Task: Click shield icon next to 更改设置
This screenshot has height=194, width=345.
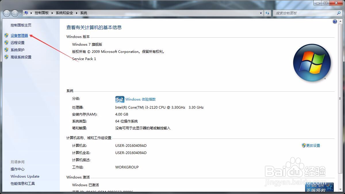Action: (304, 145)
